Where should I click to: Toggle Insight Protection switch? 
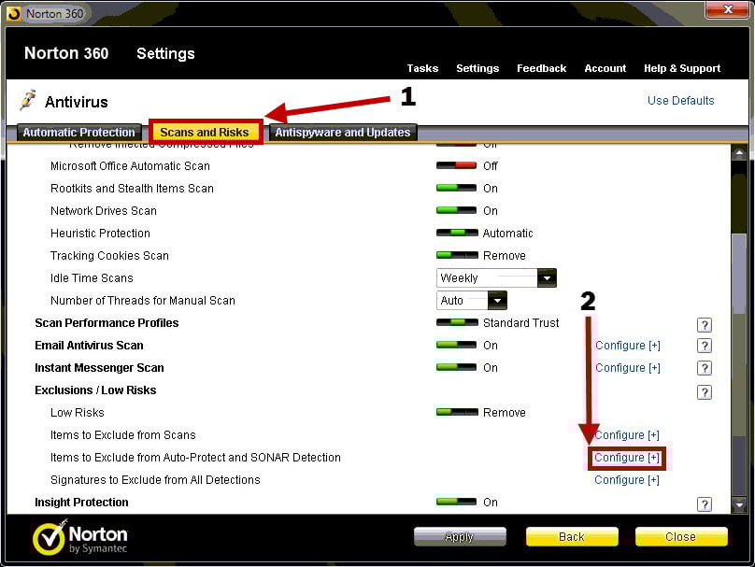coord(457,502)
